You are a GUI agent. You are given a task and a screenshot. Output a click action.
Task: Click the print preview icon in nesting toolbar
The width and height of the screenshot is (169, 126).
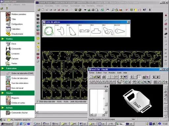[x=97, y=10]
